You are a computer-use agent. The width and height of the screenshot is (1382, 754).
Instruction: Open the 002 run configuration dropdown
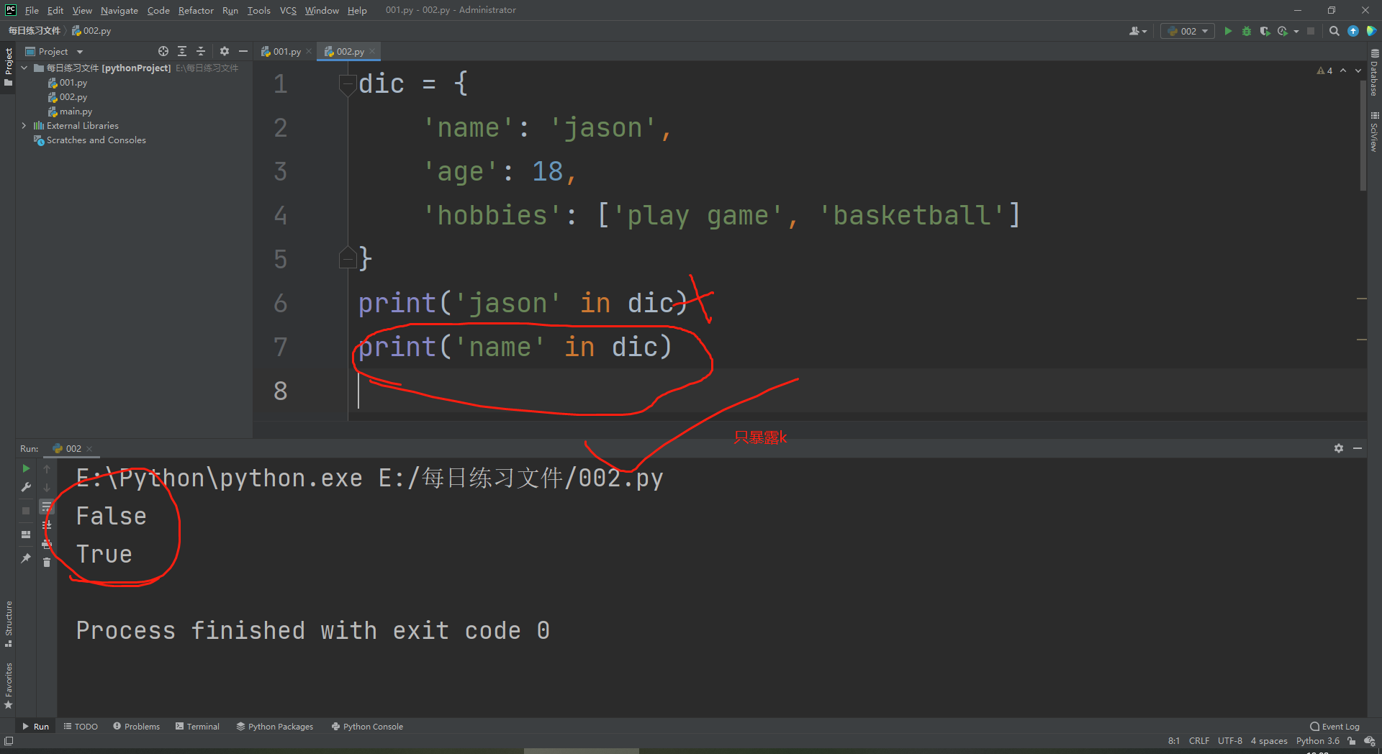1188,31
